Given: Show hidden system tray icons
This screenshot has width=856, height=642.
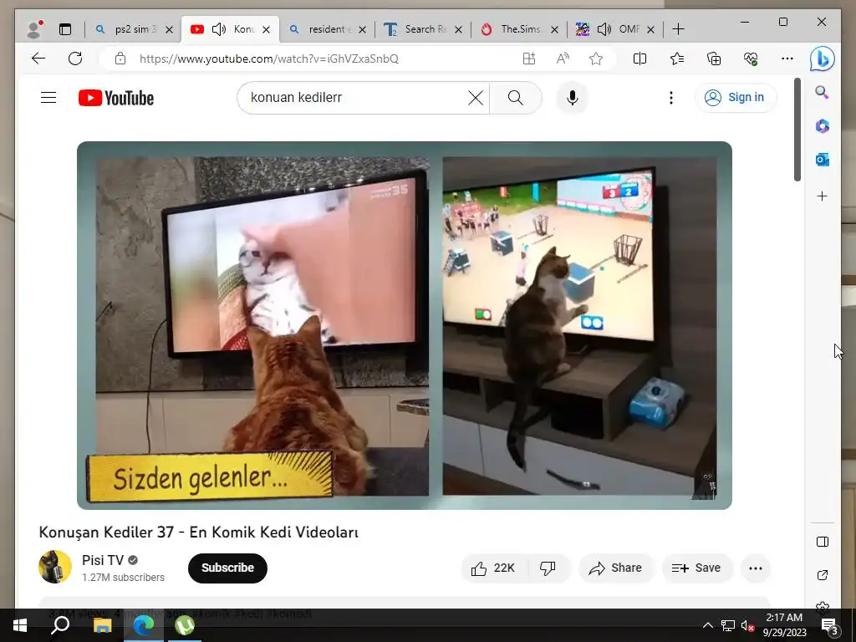Looking at the screenshot, I should pyautogui.click(x=707, y=625).
